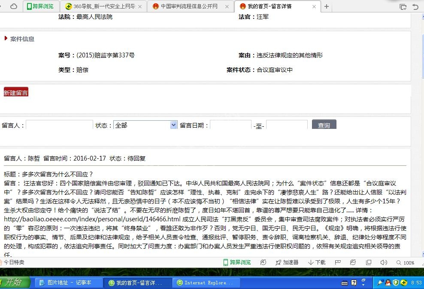Click the case type value 赔偿

click(82, 70)
